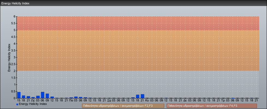Viewport: 267px width, 109px height.
Task: Click the y-axis value 3.5 label
Action: (x=14, y=50)
